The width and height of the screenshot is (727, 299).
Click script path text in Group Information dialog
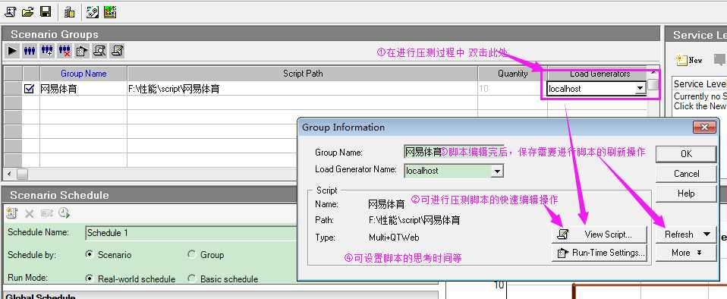click(414, 220)
